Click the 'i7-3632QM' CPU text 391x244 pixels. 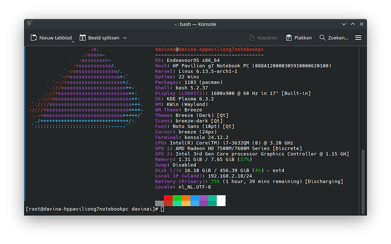(236, 143)
